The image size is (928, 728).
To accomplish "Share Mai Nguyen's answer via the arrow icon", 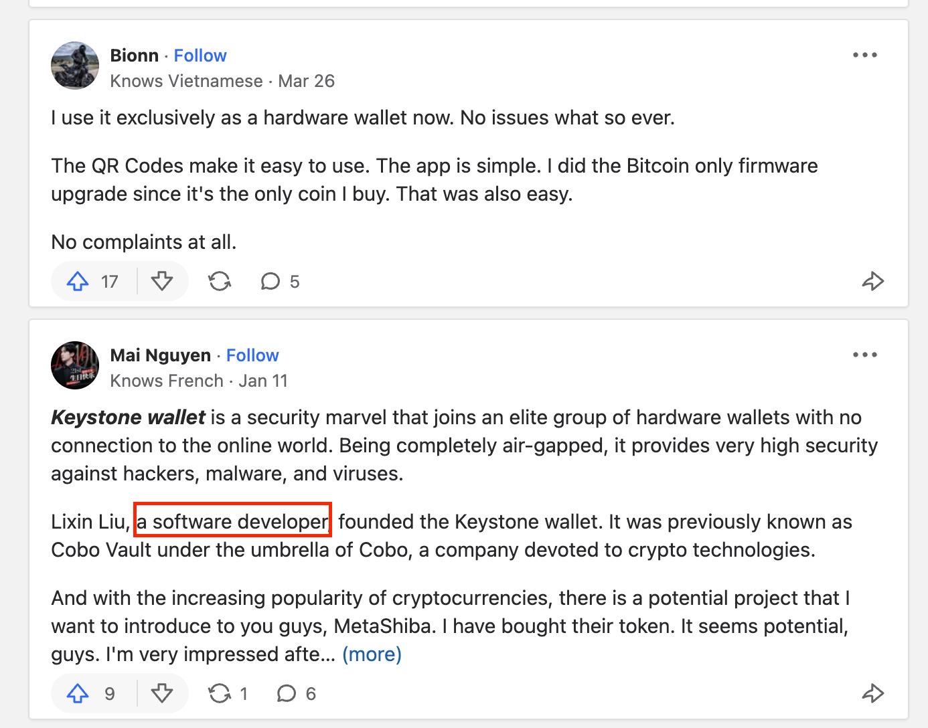I will point(872,694).
